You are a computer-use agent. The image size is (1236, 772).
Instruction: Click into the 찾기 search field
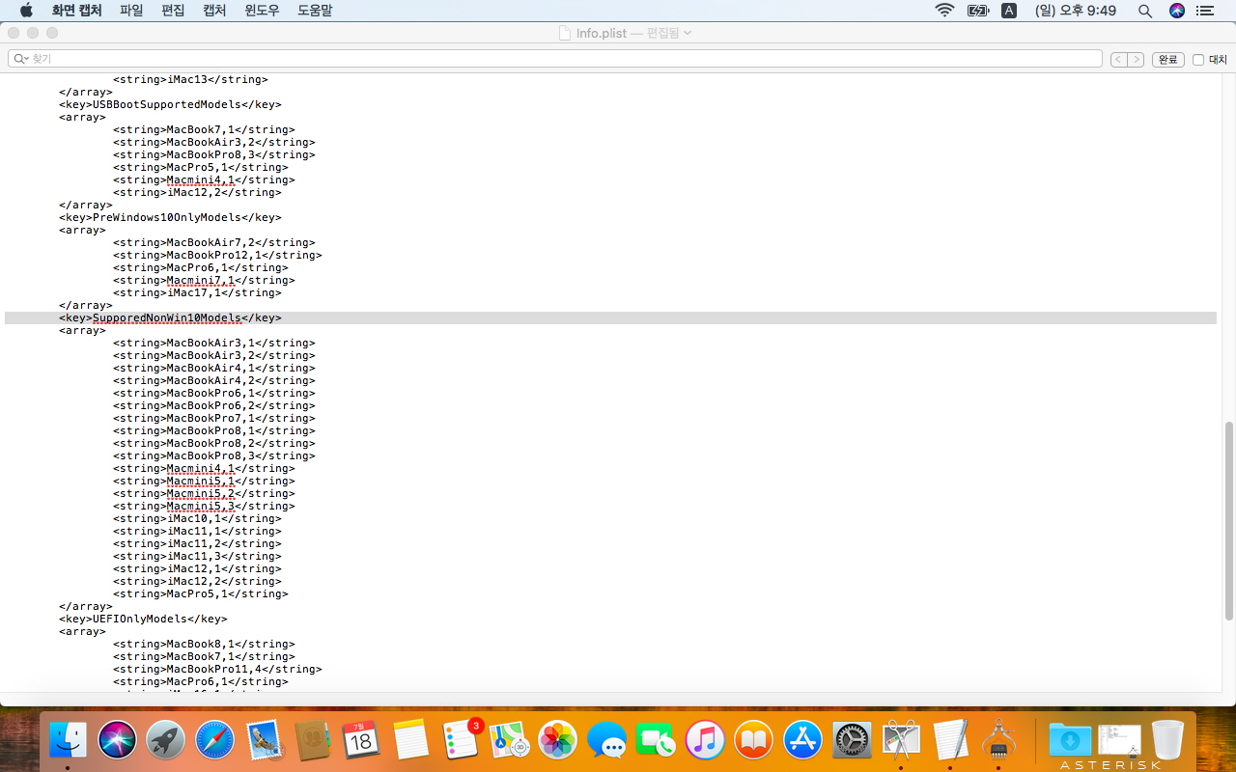pyautogui.click(x=555, y=59)
